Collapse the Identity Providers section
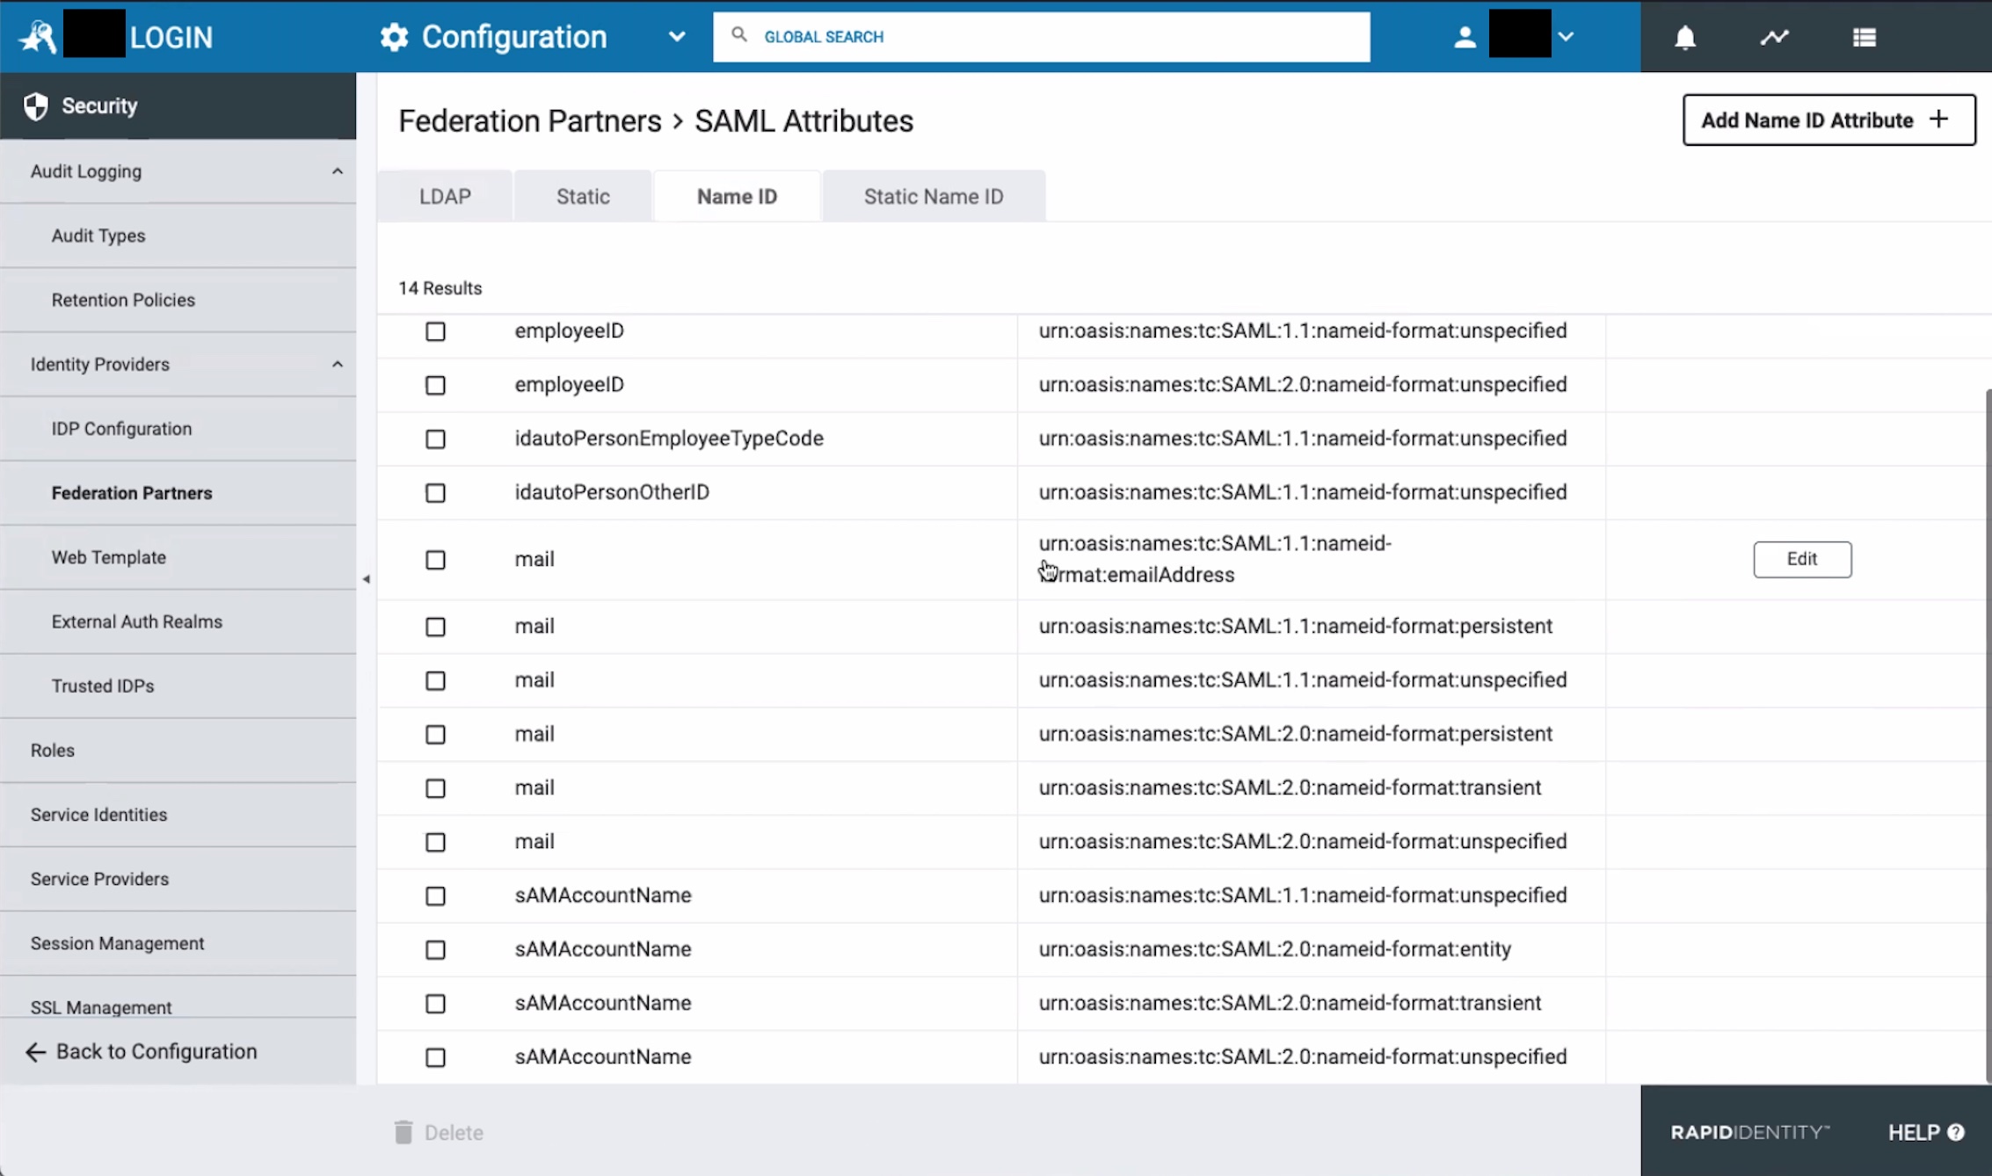 pos(338,364)
